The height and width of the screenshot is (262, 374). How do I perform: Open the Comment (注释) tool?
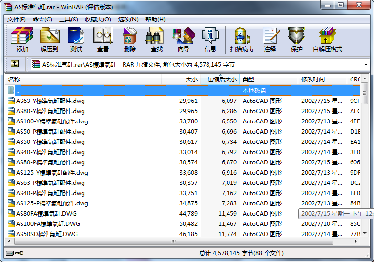270,40
